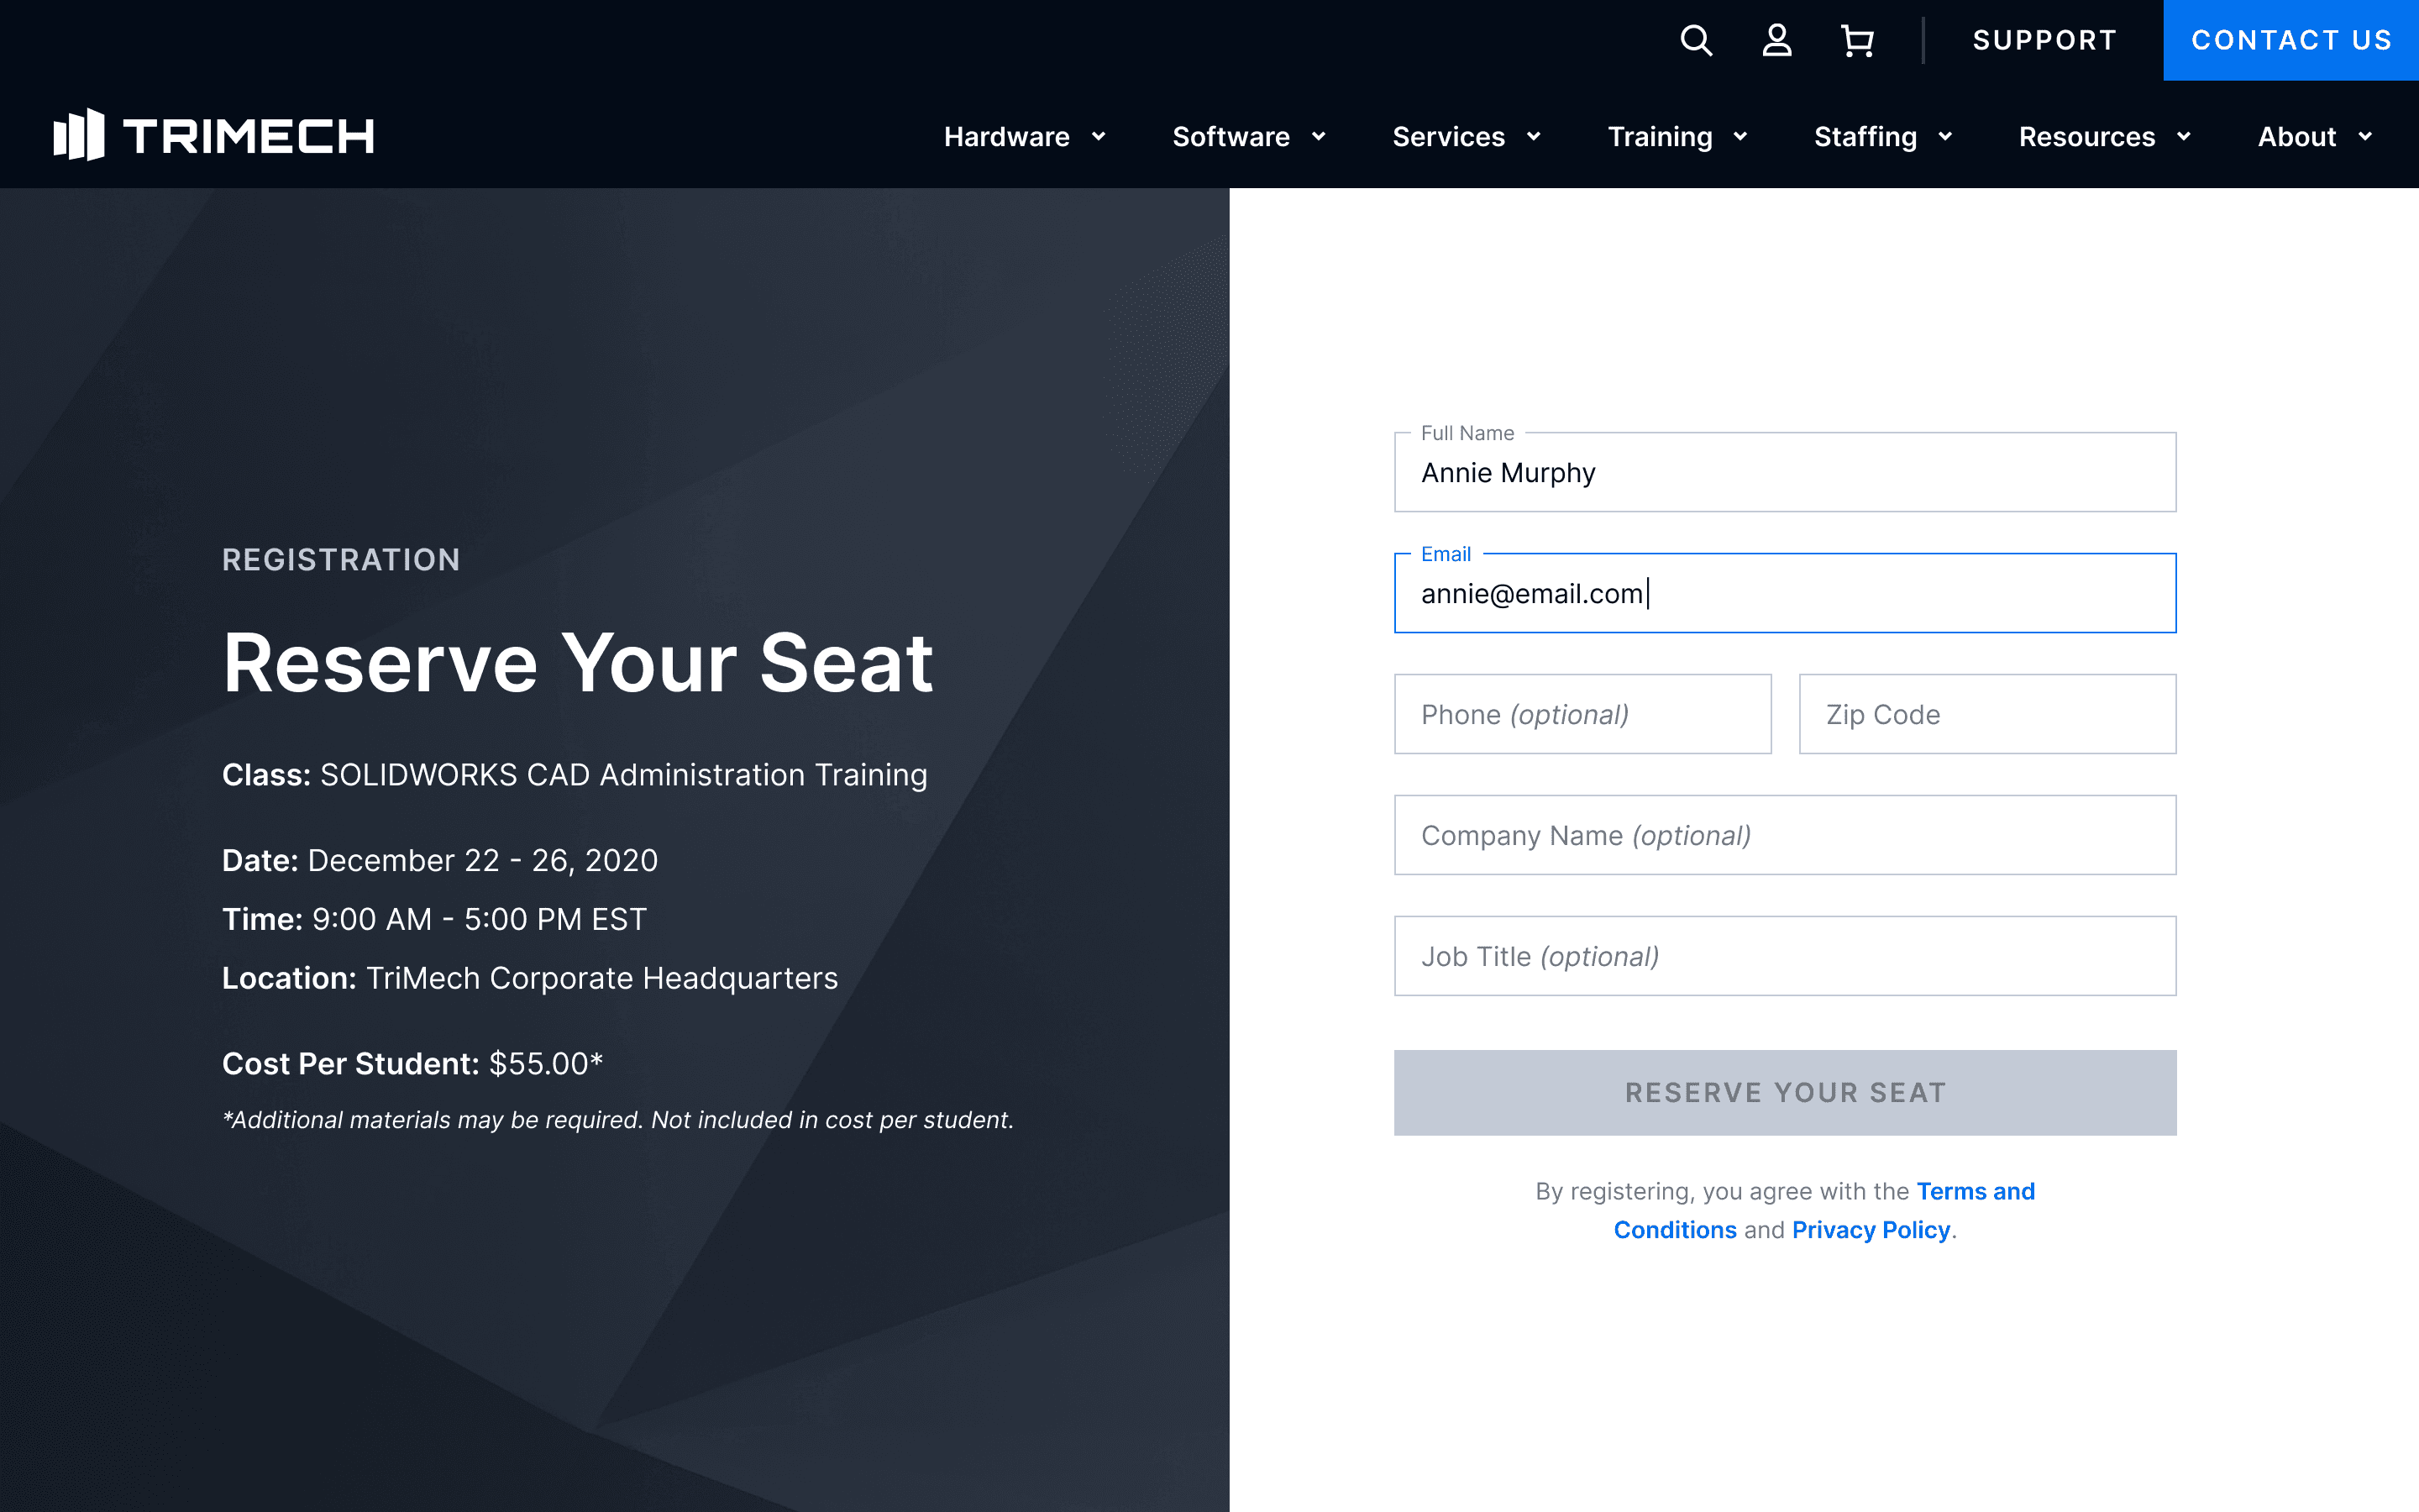Expand the Services dropdown chevron
This screenshot has height=1512, width=2419.
tap(1534, 136)
